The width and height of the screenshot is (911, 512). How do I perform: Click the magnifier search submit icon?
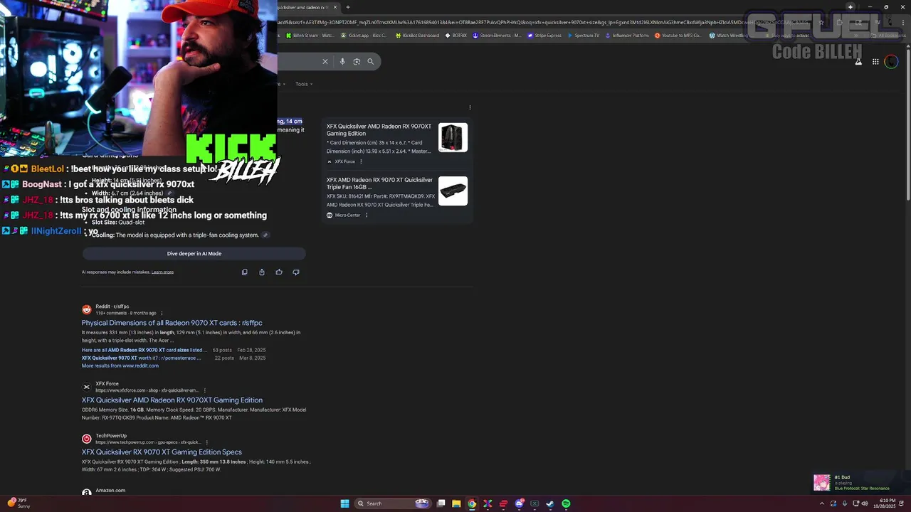(x=370, y=62)
